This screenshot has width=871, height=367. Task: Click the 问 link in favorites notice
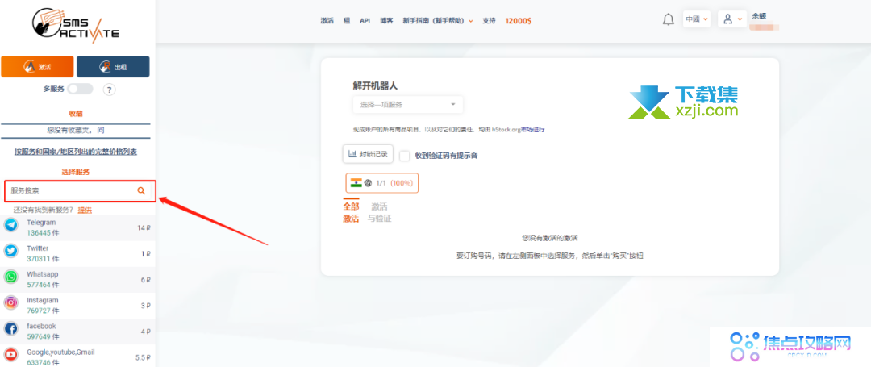point(101,131)
